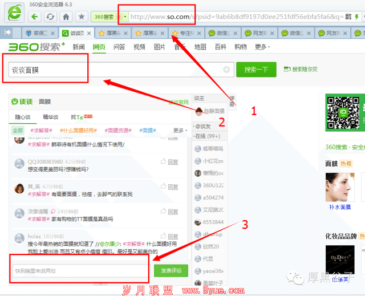Open the 谈谈官网 link

coord(179,102)
